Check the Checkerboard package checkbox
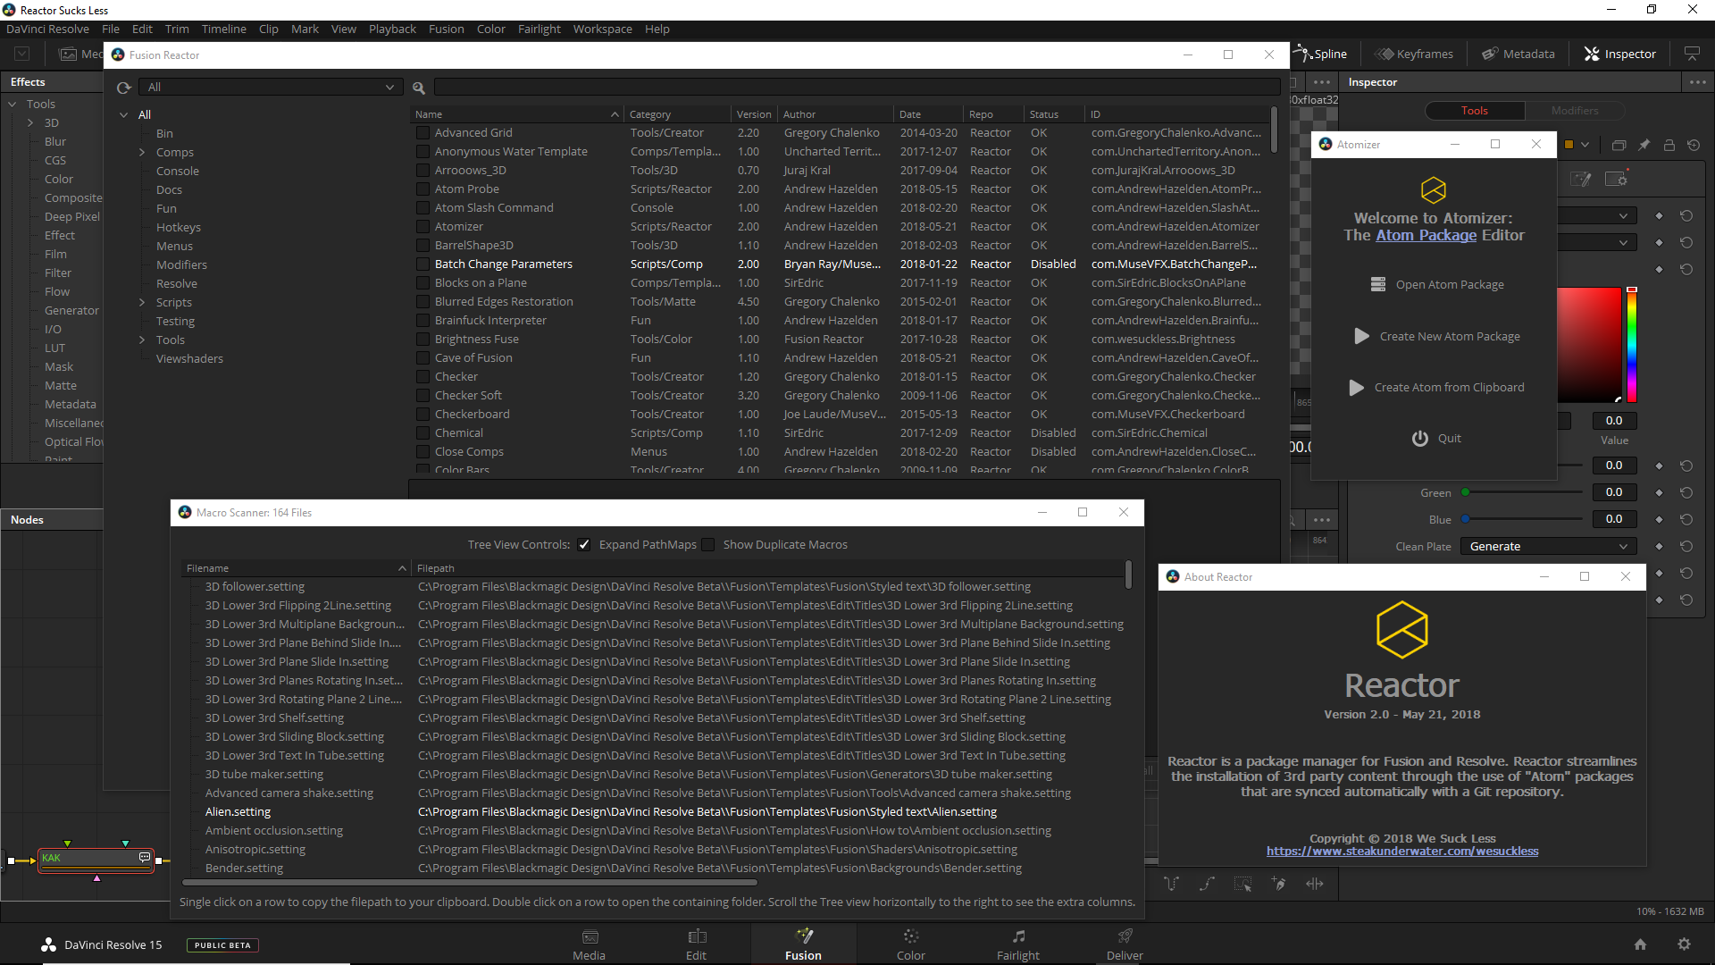This screenshot has width=1715, height=965. (422, 415)
